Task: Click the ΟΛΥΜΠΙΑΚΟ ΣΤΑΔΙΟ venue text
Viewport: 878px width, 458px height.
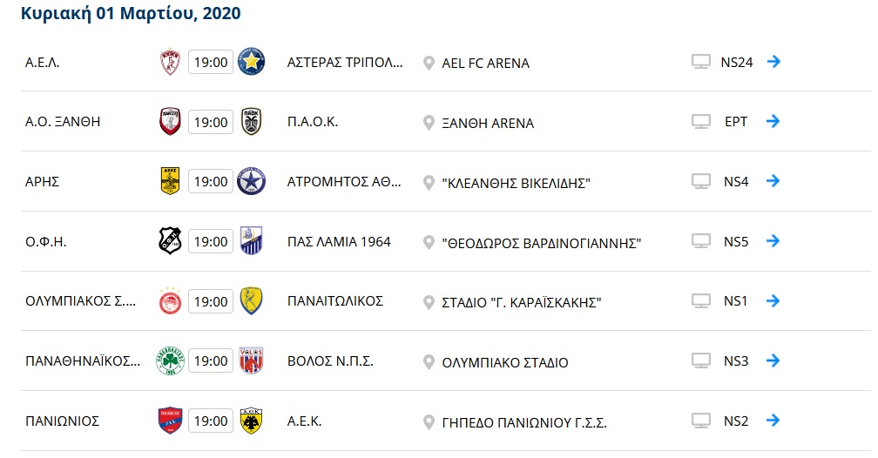Action: 505,362
